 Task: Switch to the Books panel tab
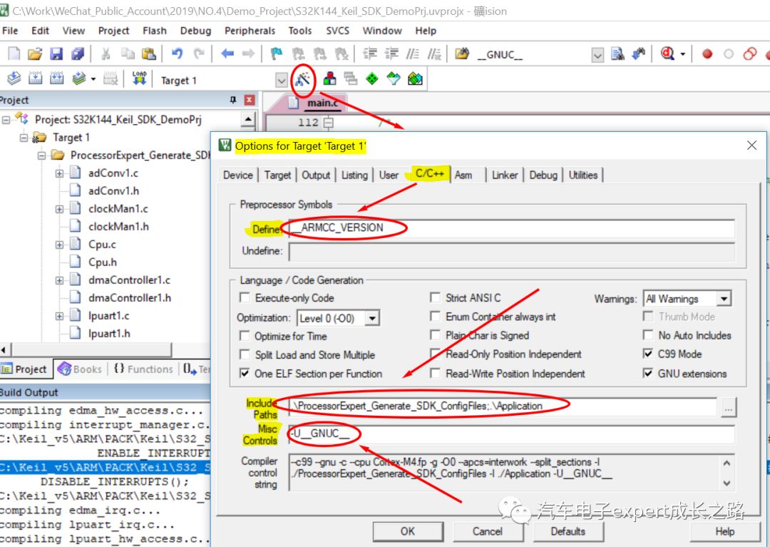click(80, 369)
